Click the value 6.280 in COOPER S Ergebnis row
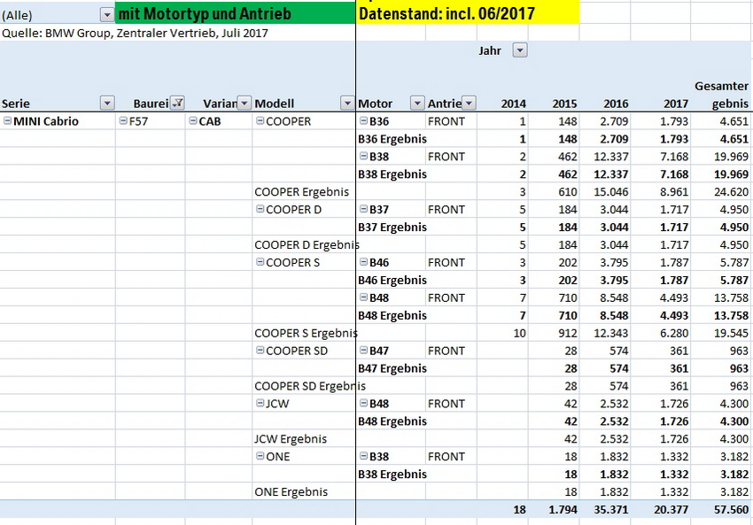 click(x=674, y=333)
